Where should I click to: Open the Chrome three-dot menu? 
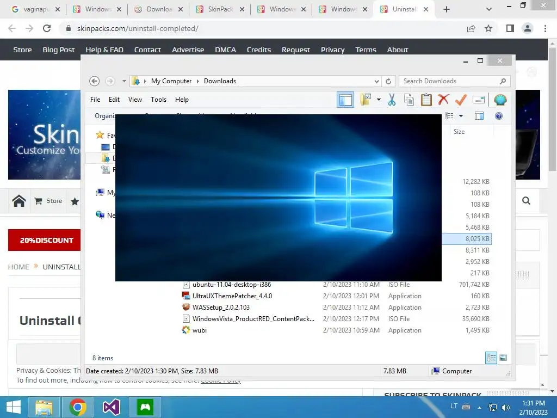545,28
